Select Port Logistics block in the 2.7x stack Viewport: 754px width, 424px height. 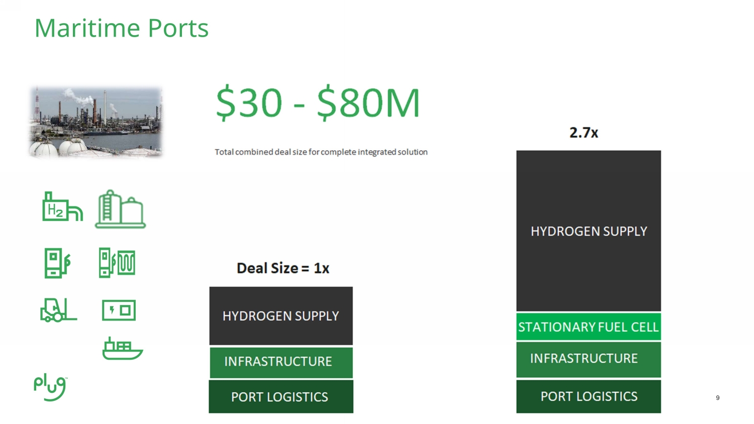tap(589, 397)
